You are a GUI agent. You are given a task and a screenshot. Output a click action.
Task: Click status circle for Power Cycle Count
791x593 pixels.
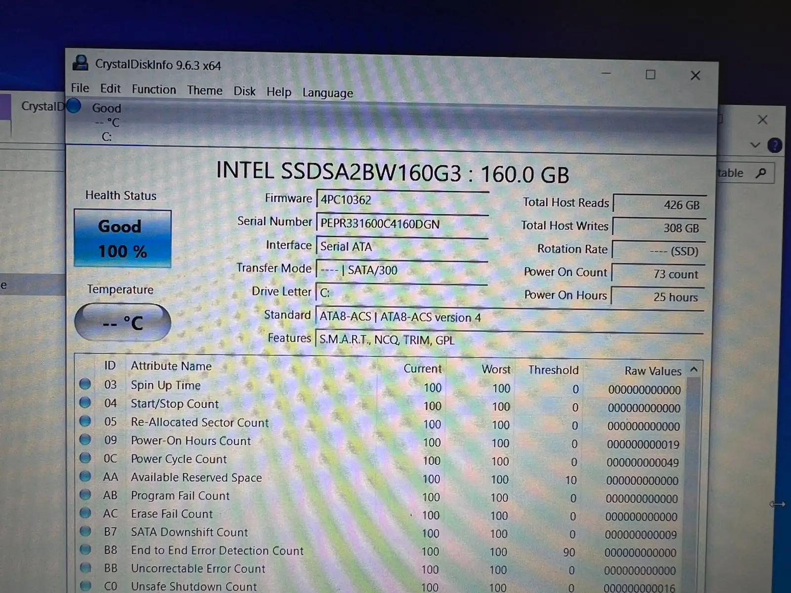(85, 458)
